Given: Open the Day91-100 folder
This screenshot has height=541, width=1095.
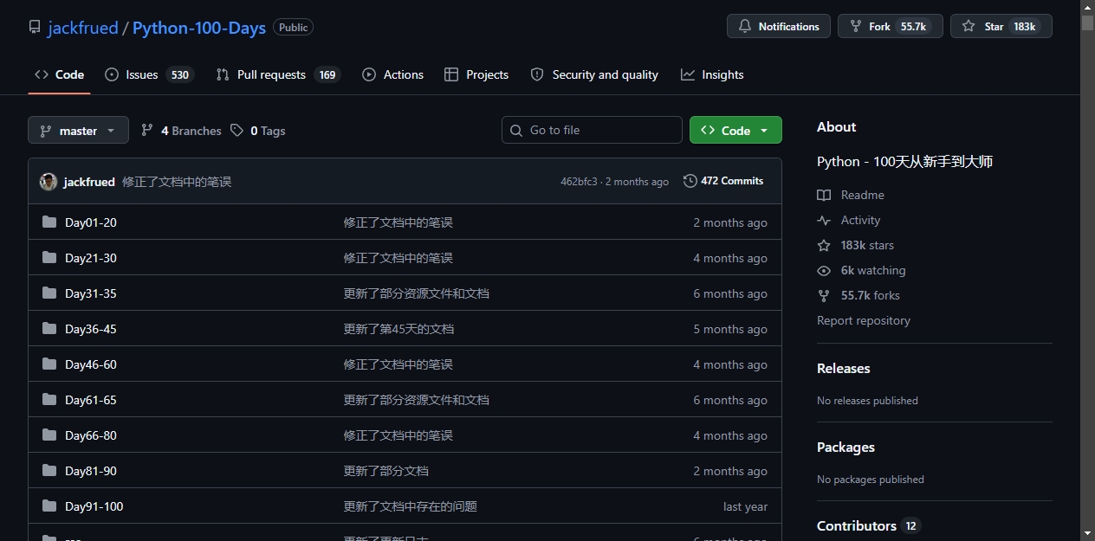Looking at the screenshot, I should (x=94, y=506).
